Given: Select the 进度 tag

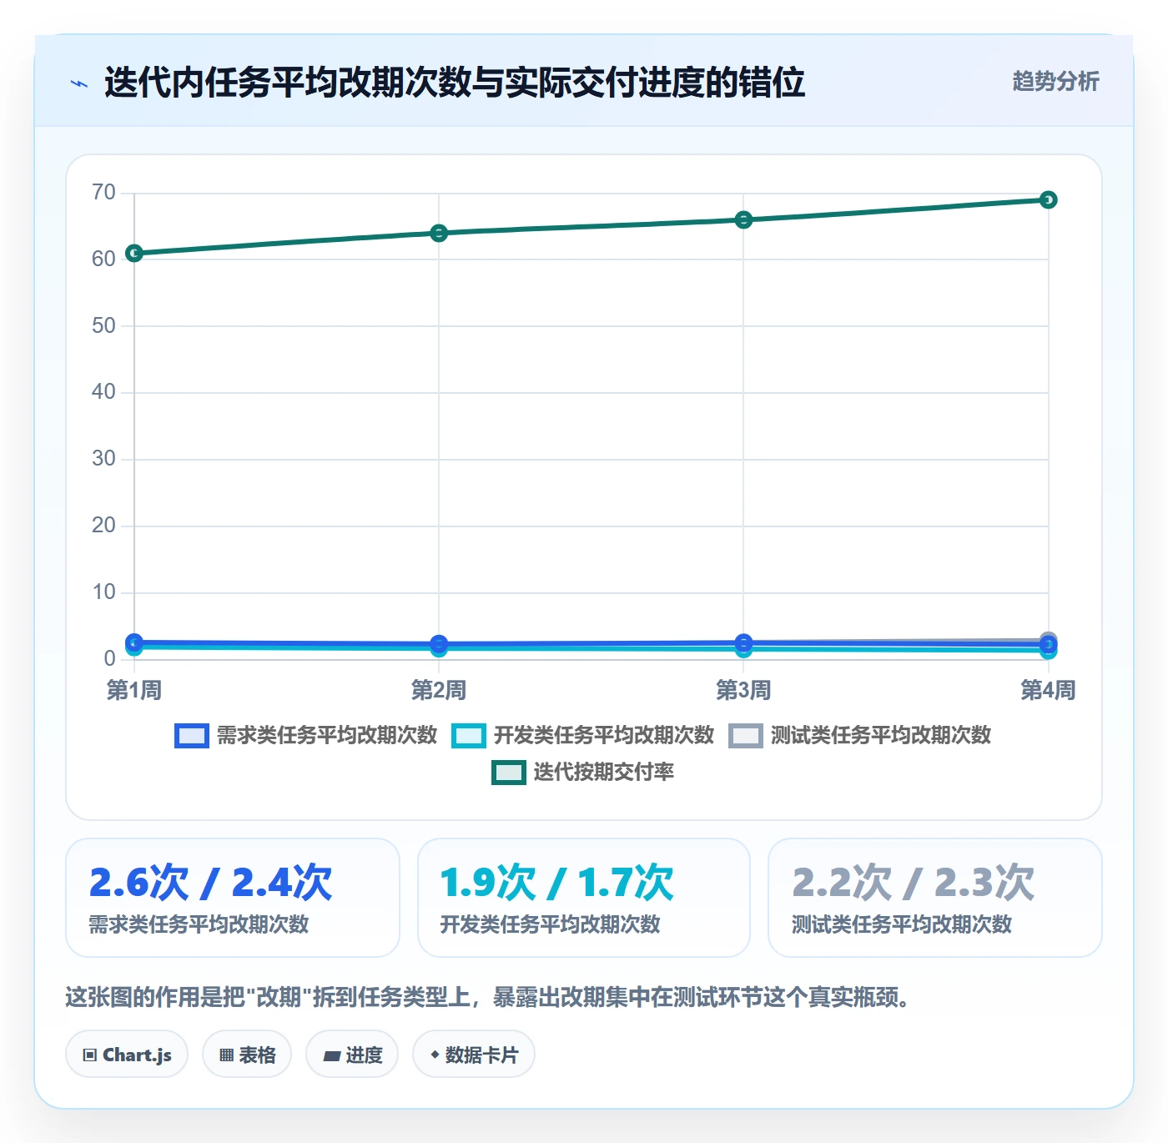Looking at the screenshot, I should pyautogui.click(x=352, y=1055).
